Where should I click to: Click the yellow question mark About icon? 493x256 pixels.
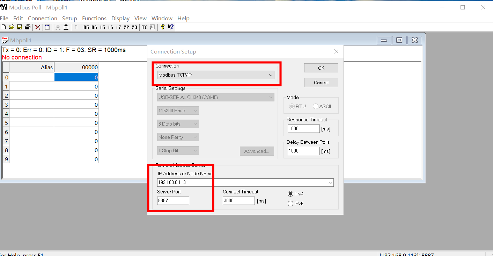[x=163, y=27]
